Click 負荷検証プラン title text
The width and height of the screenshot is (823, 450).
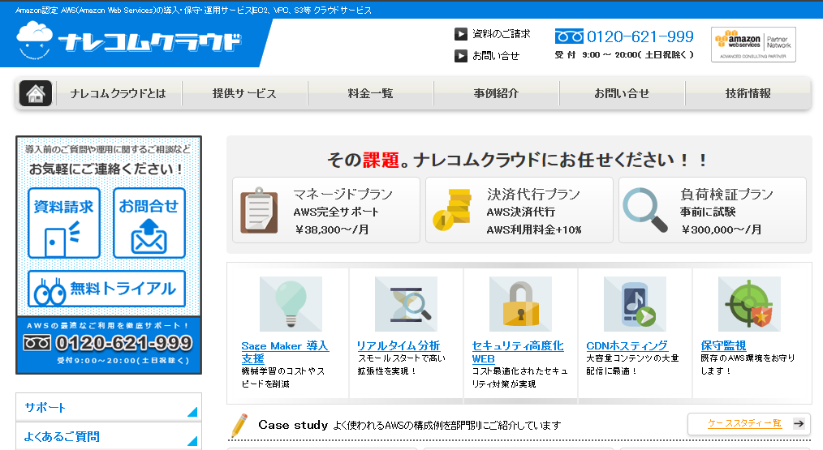[x=727, y=195]
